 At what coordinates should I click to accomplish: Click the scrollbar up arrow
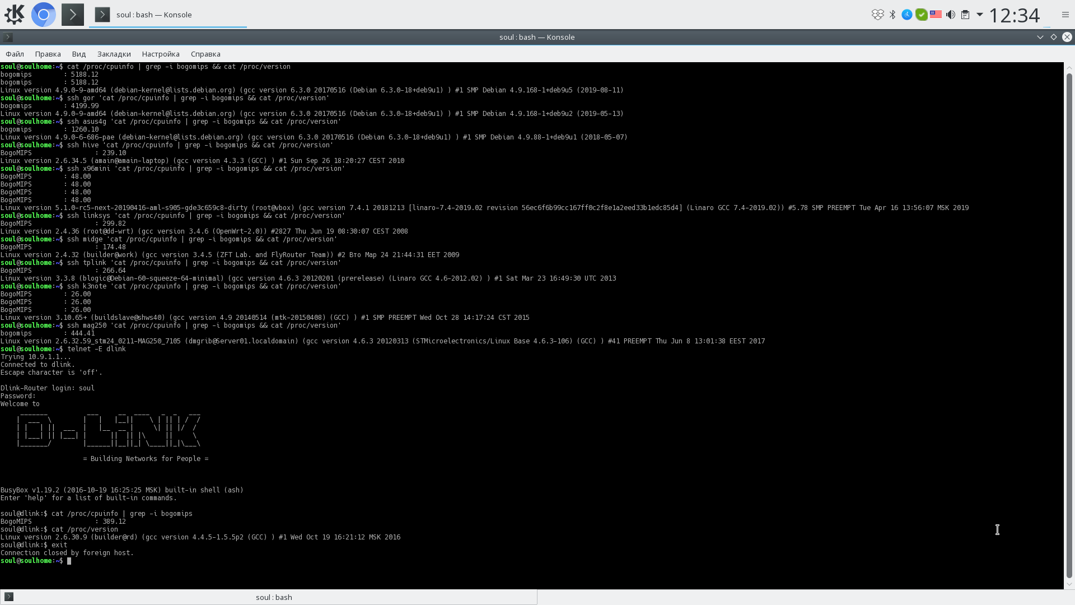tap(1069, 67)
